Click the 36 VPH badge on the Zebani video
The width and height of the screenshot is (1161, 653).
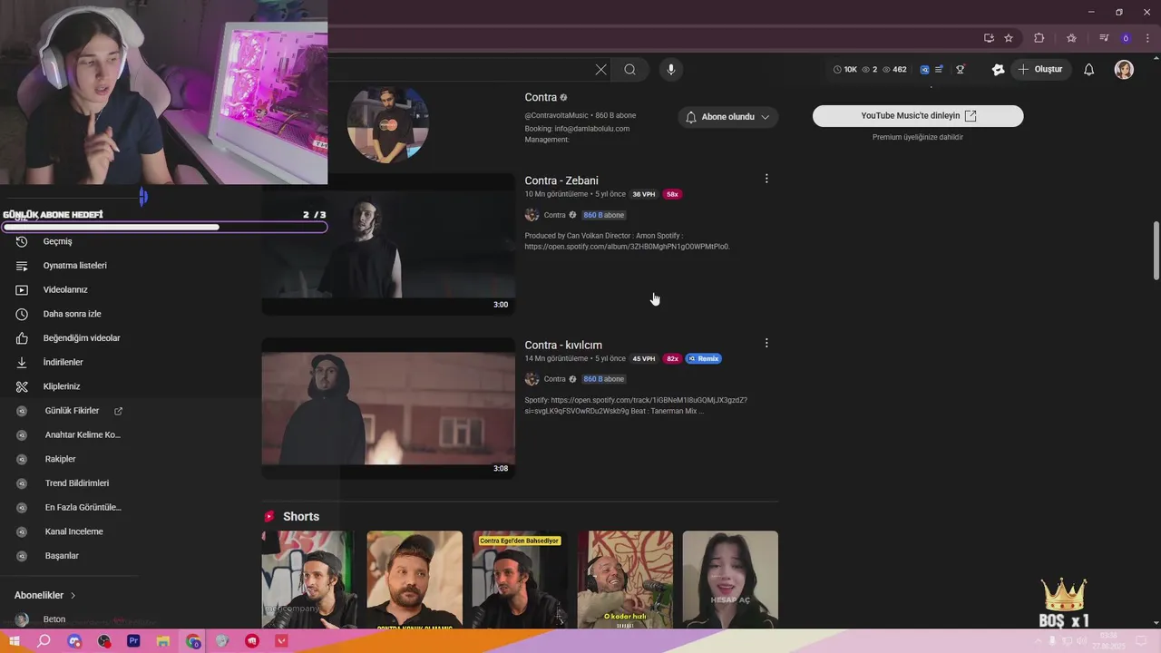644,194
